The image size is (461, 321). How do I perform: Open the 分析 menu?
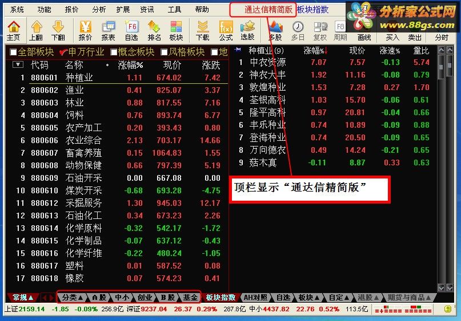point(99,10)
